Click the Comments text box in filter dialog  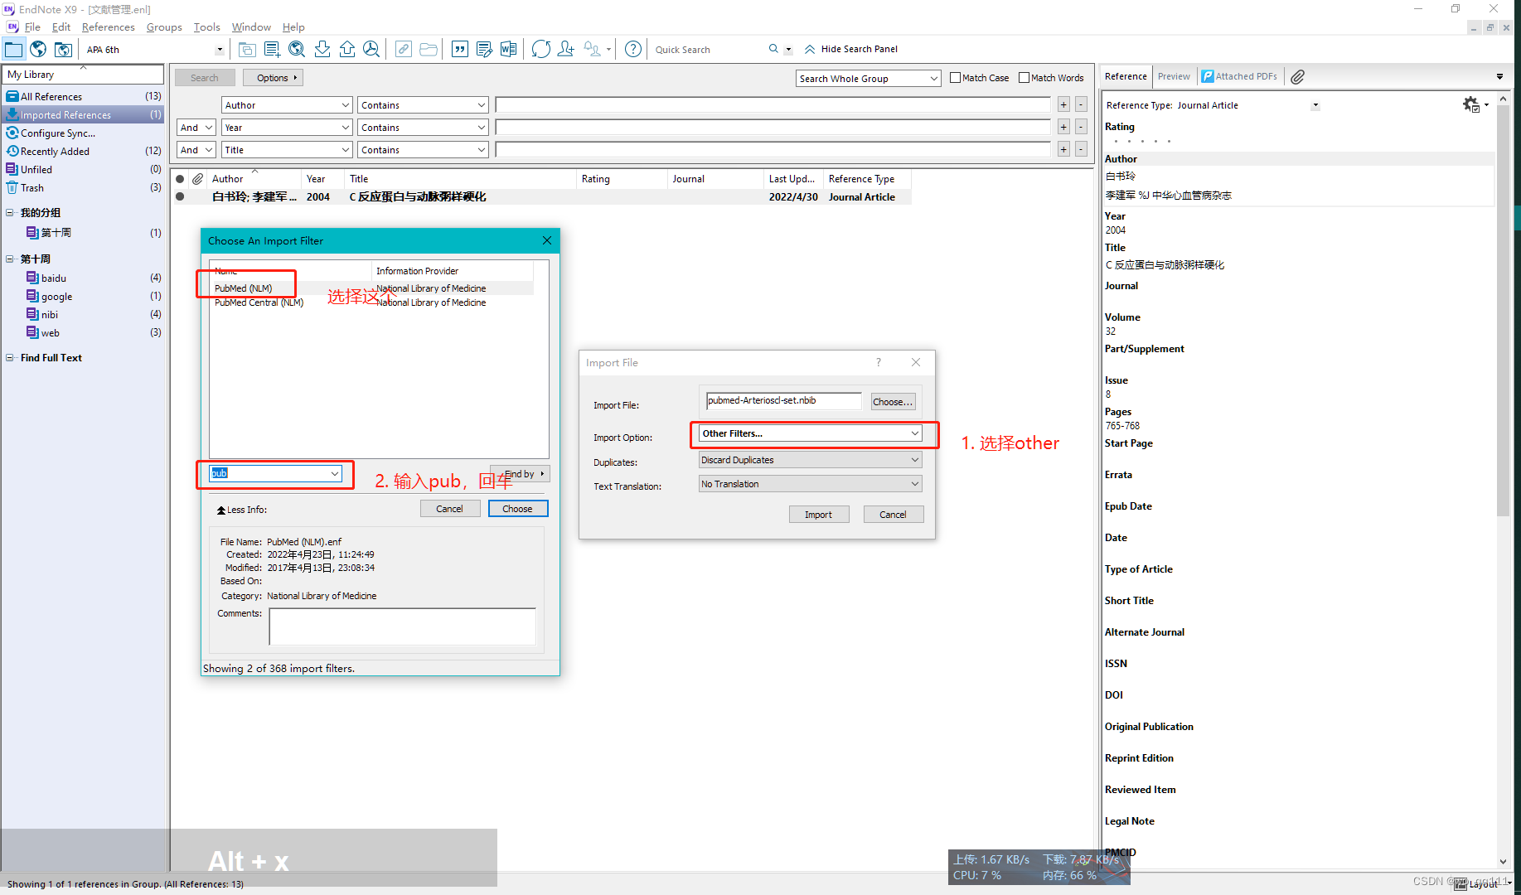tap(402, 626)
